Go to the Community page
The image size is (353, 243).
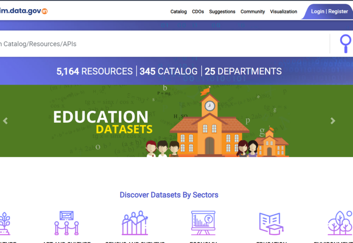coord(252,12)
